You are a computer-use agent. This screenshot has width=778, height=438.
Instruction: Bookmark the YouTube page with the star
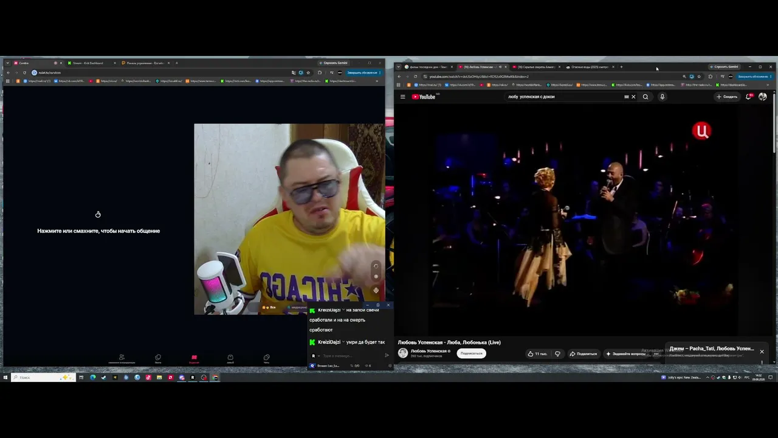[699, 77]
